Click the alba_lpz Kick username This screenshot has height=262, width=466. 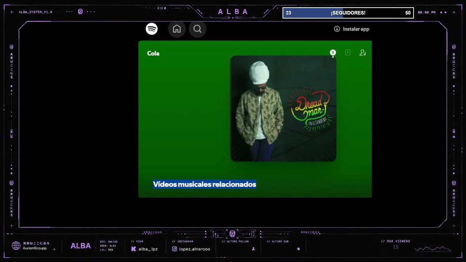(x=148, y=249)
